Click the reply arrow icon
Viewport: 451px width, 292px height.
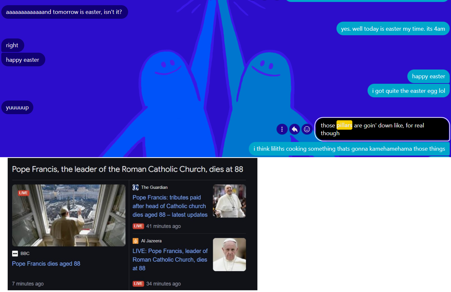point(294,129)
